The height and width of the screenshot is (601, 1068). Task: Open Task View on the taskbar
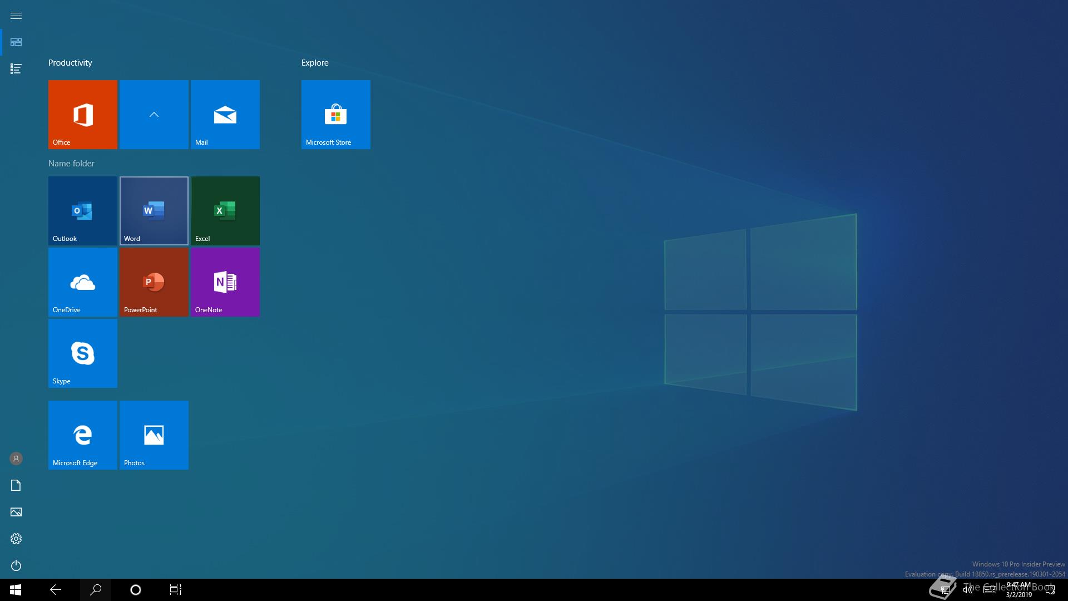tap(176, 590)
